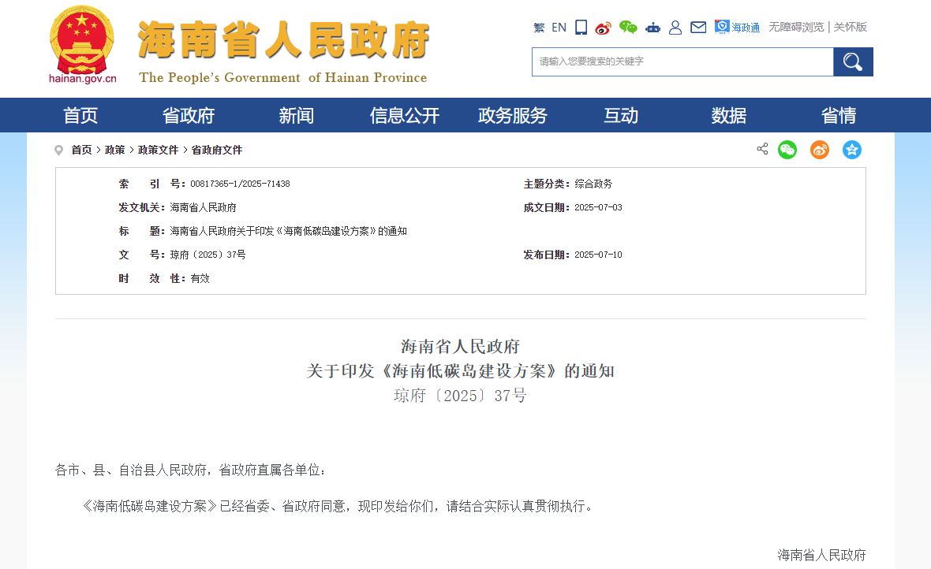Click the user account icon
Viewport: 931px width, 569px height.
tap(675, 28)
